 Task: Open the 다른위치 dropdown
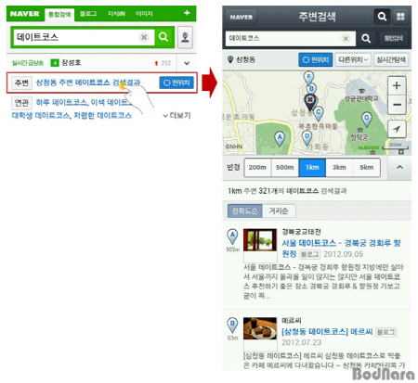[353, 59]
